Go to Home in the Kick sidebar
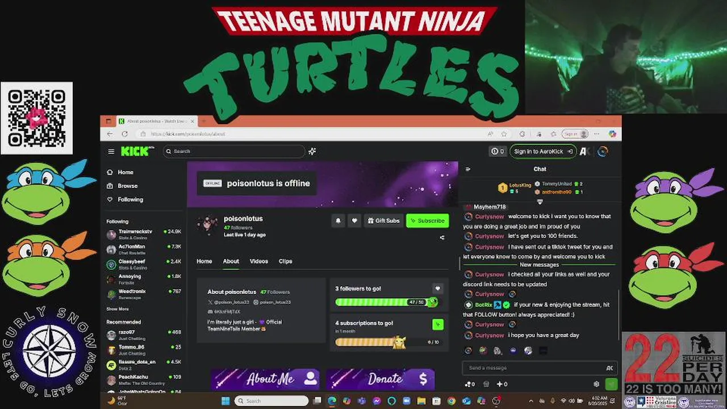This screenshot has width=727, height=409. point(120,172)
